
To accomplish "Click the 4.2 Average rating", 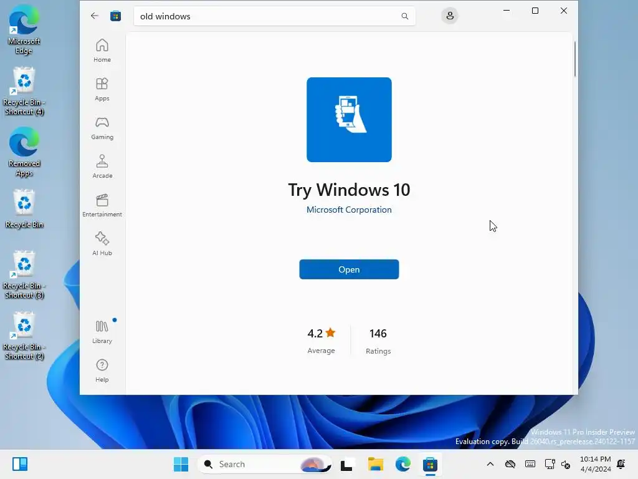I will click(x=321, y=341).
